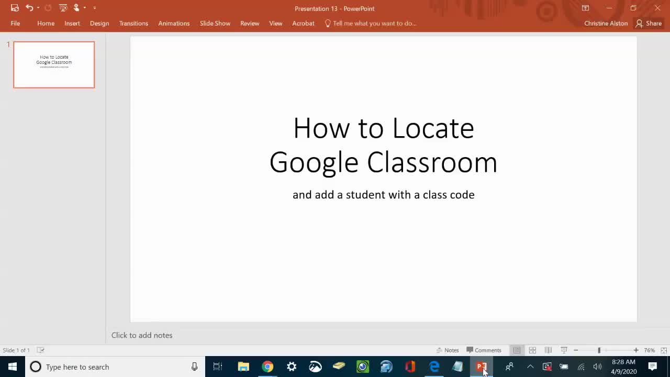Open the Transitions ribbon tab
Viewport: 670px width, 377px height.
133,23
